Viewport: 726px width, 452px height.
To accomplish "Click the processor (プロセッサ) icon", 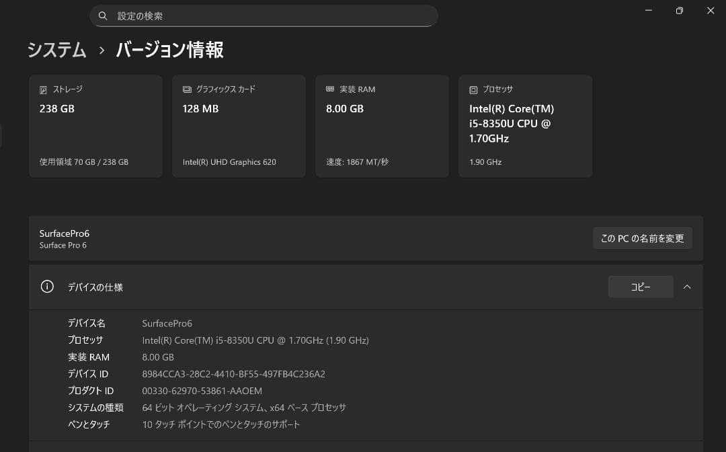I will (473, 89).
